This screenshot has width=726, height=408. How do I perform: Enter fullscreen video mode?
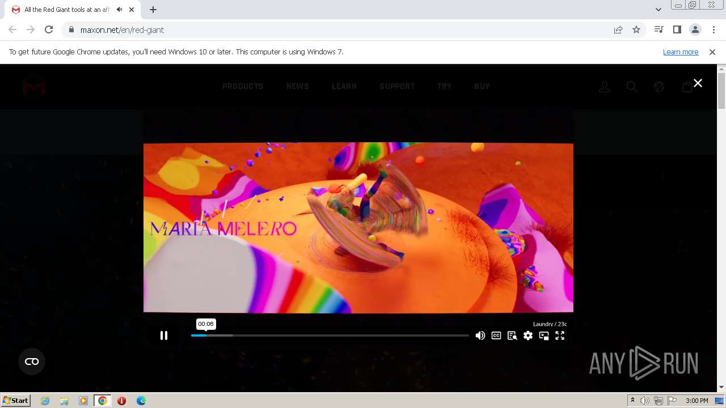tap(560, 335)
